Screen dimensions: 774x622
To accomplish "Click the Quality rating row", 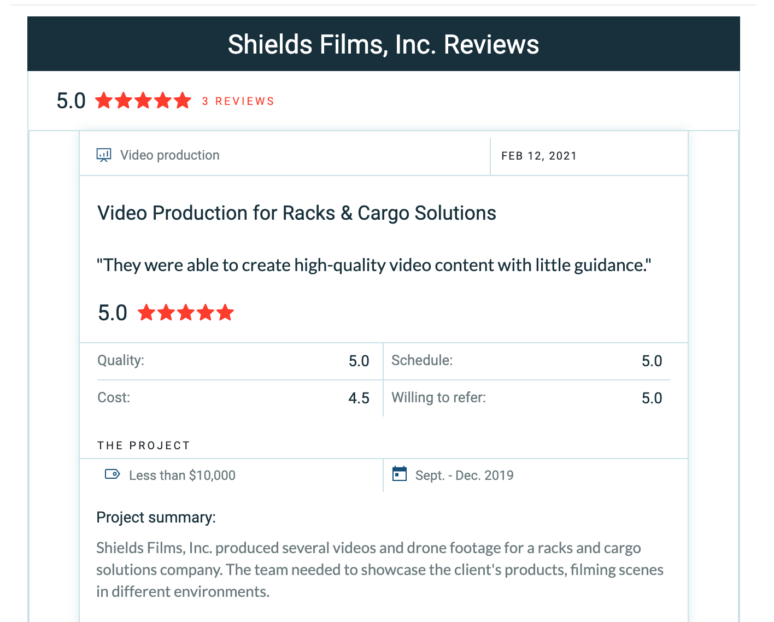I will point(233,361).
